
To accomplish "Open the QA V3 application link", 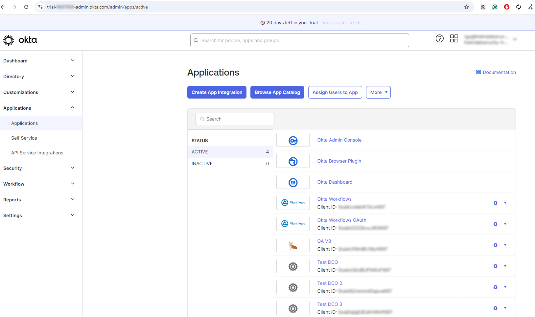I will coord(324,241).
